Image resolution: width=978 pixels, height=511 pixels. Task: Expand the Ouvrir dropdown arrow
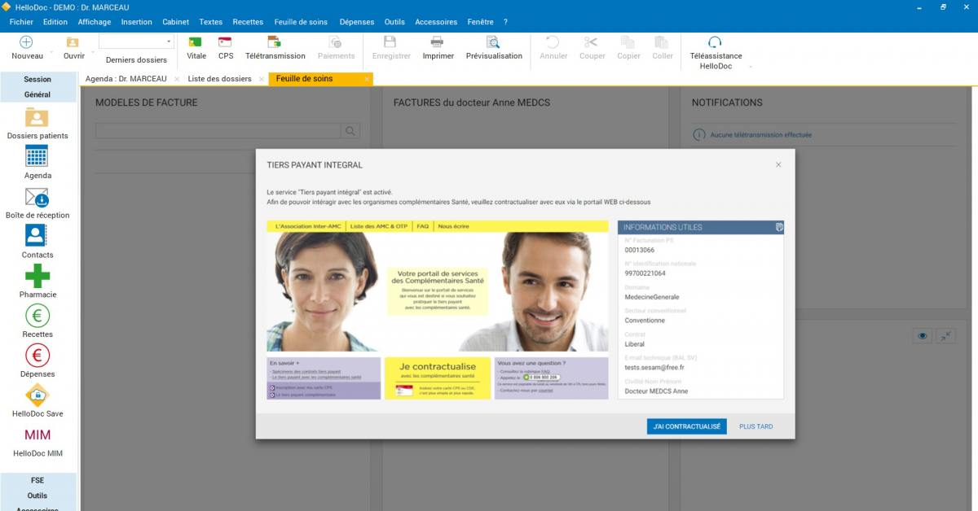point(93,52)
